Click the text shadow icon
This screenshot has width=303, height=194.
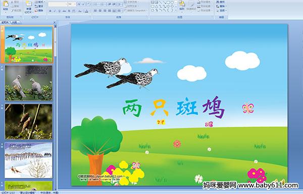[69, 11]
